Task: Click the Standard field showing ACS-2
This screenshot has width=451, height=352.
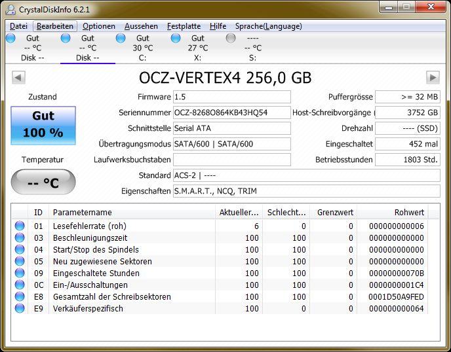Action: (307, 175)
